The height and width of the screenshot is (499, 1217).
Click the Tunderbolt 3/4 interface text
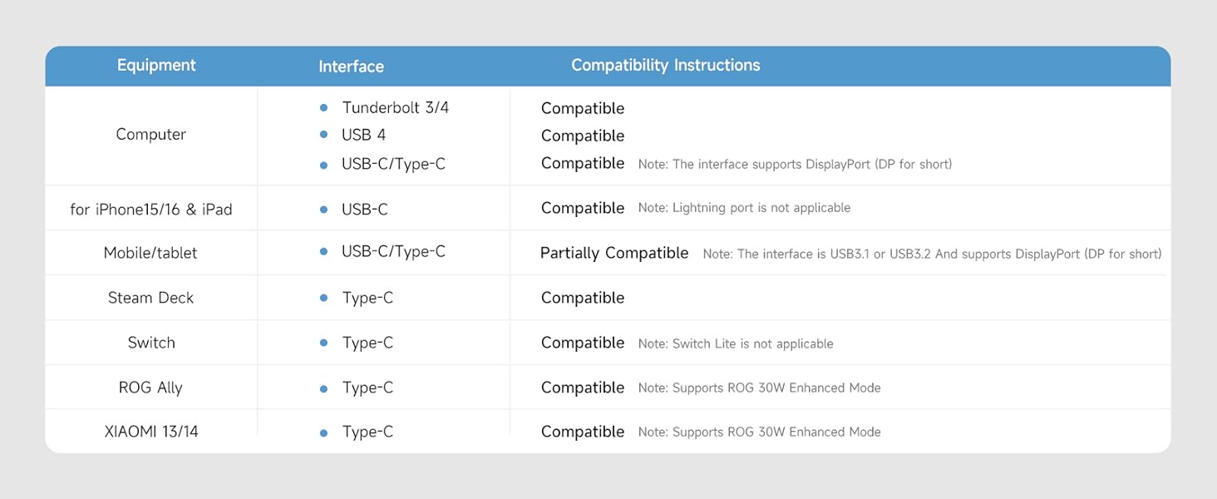pos(395,108)
